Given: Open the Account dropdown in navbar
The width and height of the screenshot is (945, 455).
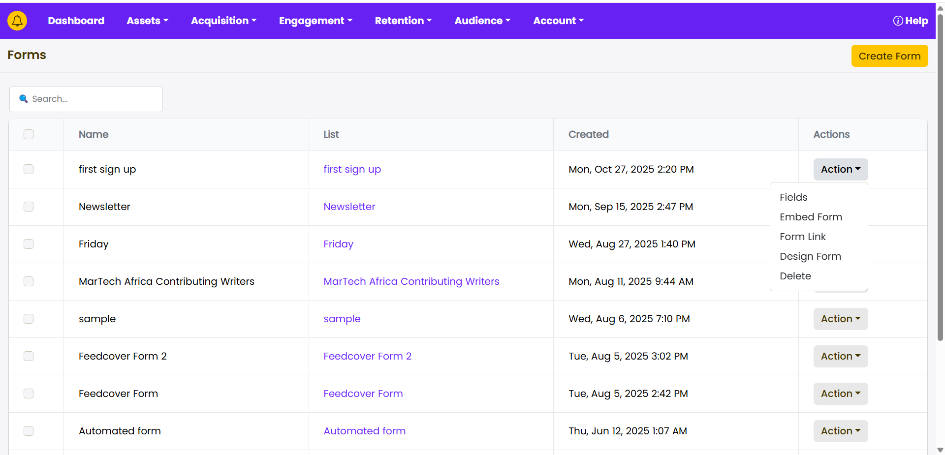Looking at the screenshot, I should [558, 21].
